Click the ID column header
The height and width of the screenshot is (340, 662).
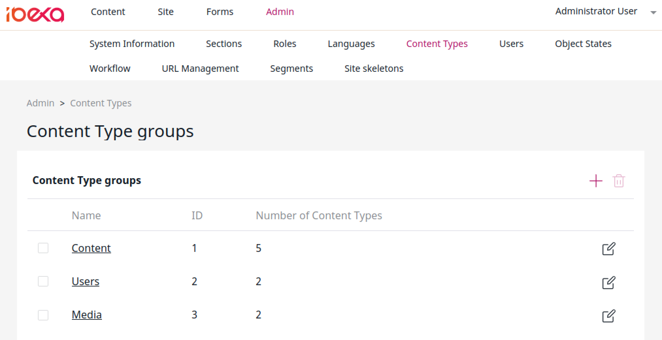[x=197, y=215]
